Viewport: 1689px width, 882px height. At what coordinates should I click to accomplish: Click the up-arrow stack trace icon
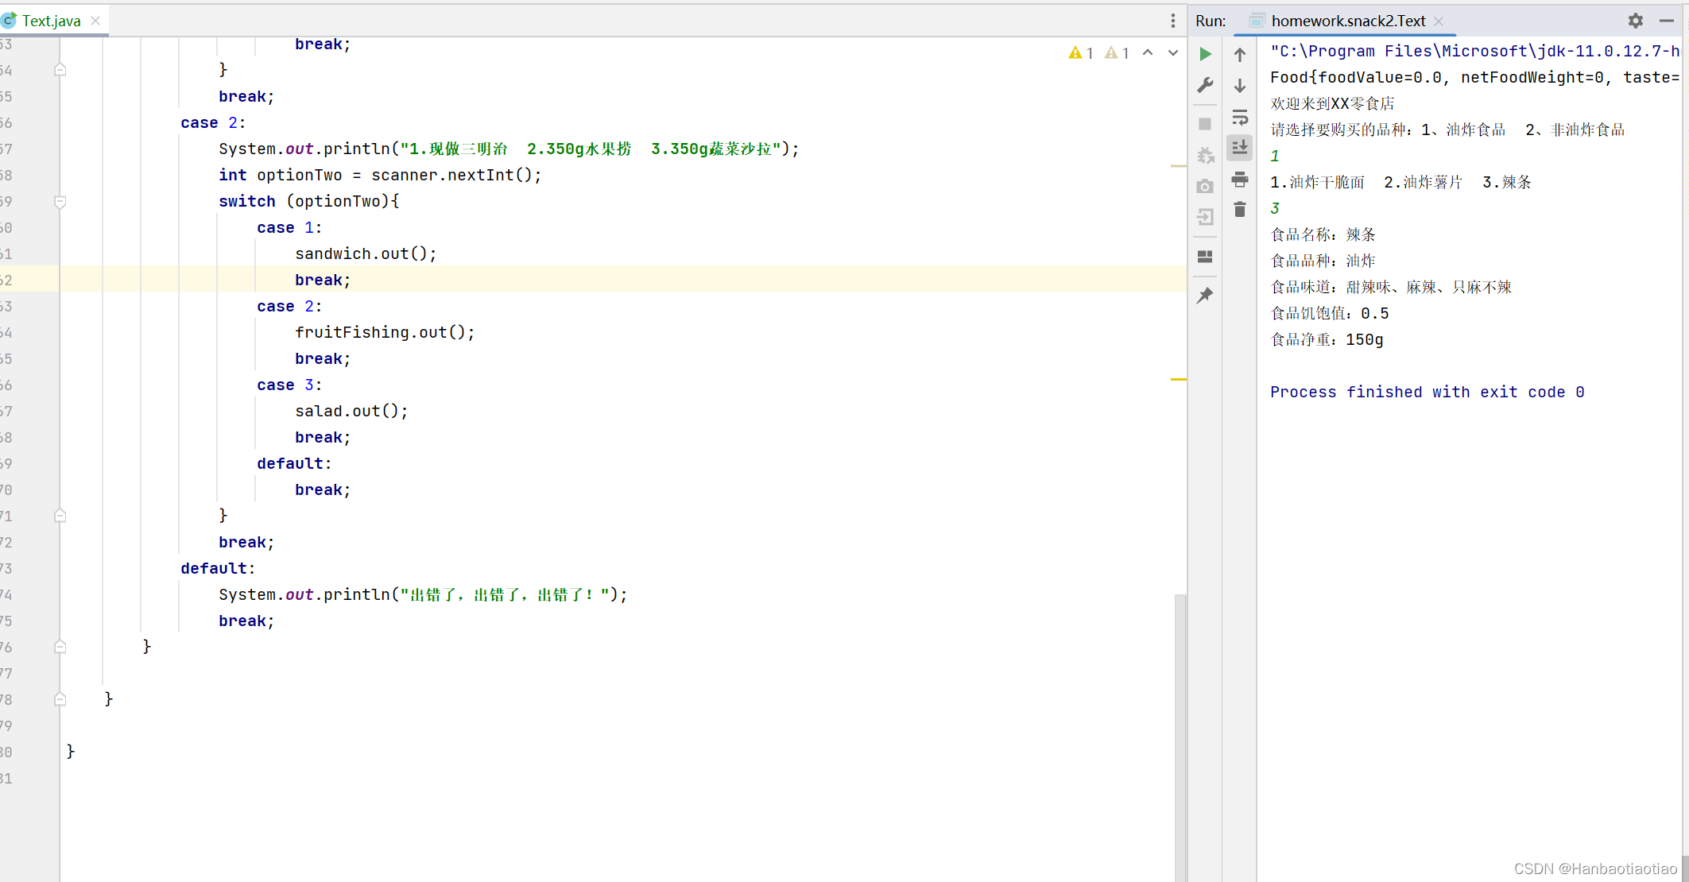tap(1239, 55)
